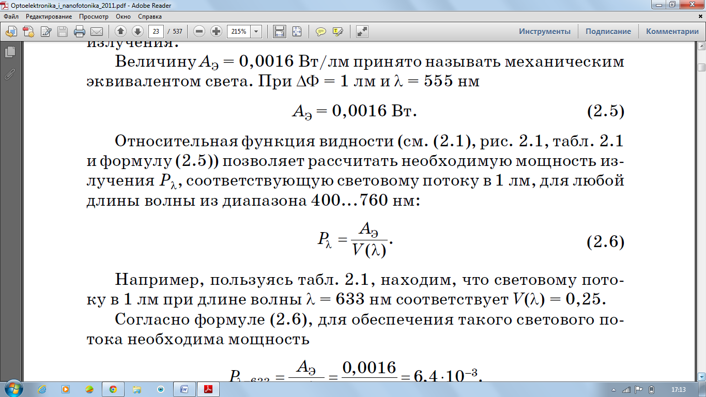The image size is (706, 397).
Task: Add a sticky note comment
Action: tap(321, 32)
